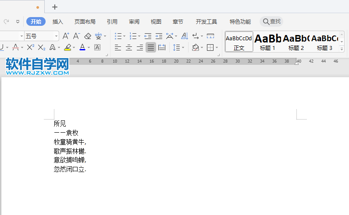Expand the font name dropdown arrow
Screen dimensions: 349x215
[21, 36]
